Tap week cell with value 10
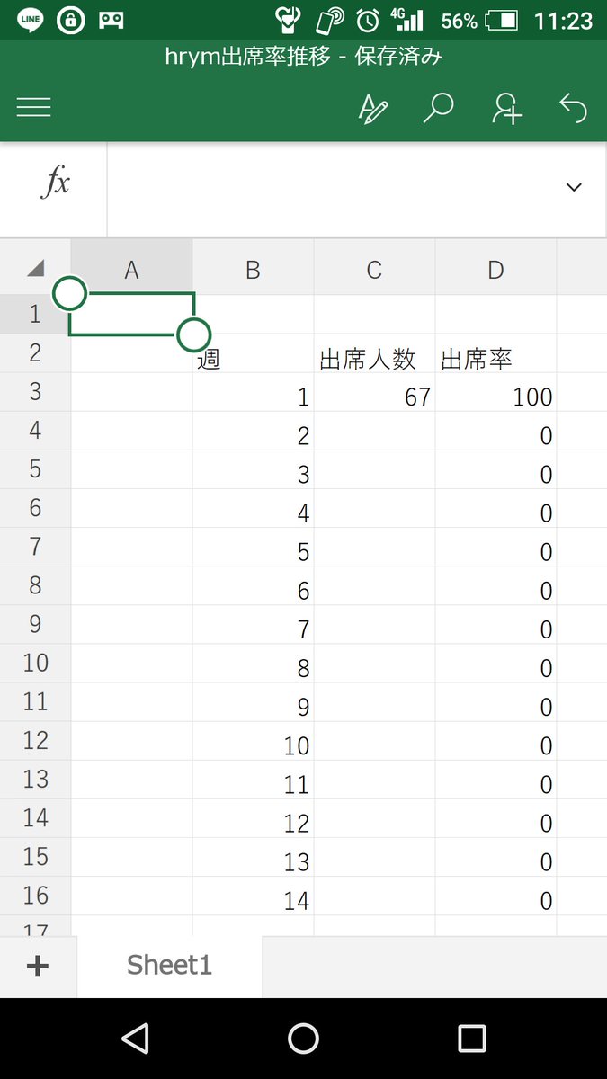Viewport: 607px width, 1079px height. click(x=253, y=741)
